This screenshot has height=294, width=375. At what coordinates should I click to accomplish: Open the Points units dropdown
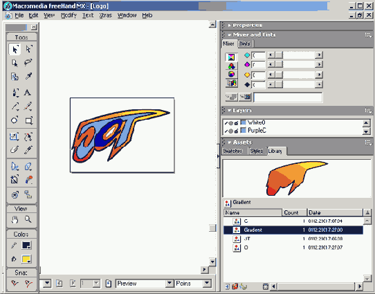tap(207, 283)
